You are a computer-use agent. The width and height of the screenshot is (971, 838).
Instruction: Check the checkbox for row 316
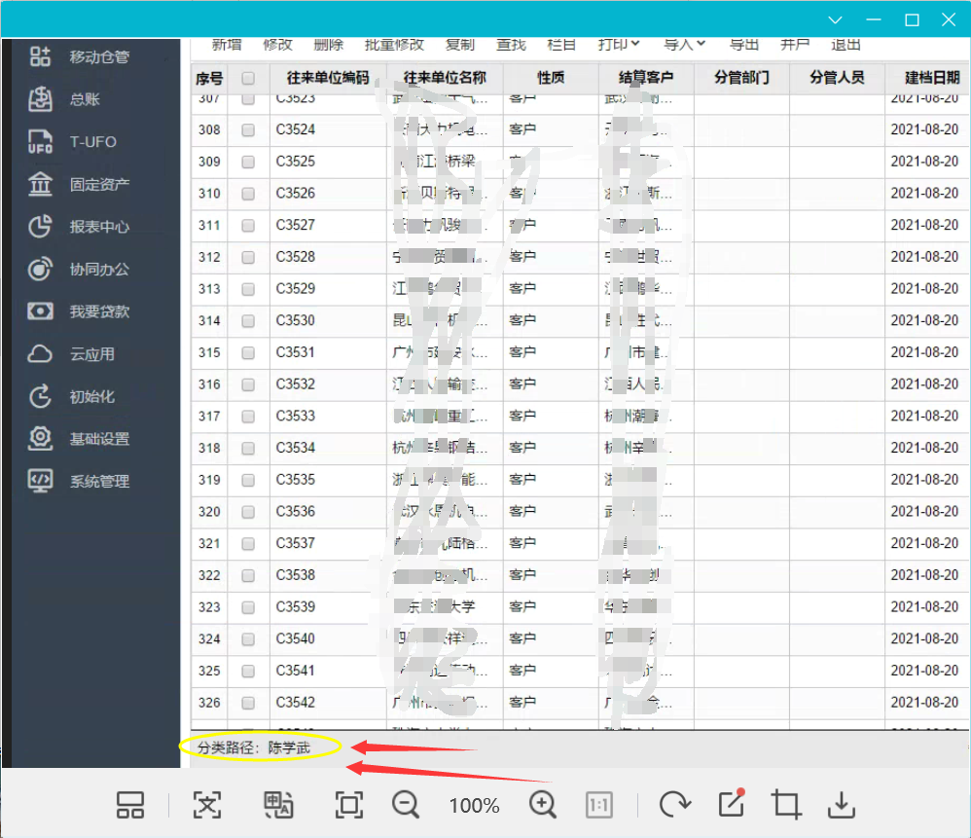coord(248,384)
